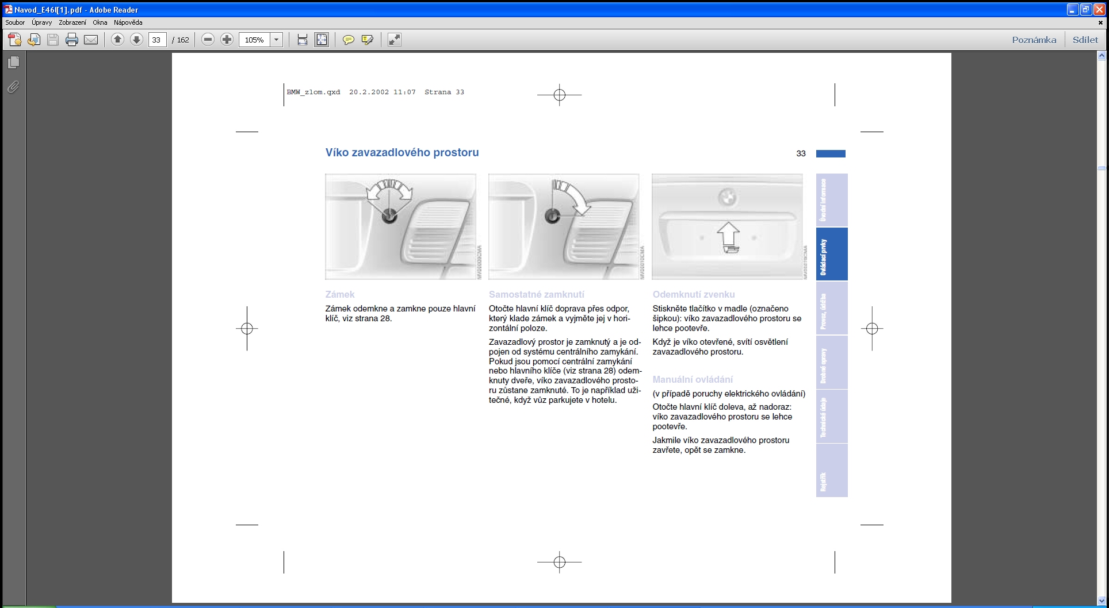This screenshot has width=1109, height=608.
Task: Open the Poznámka pane
Action: (x=1034, y=40)
